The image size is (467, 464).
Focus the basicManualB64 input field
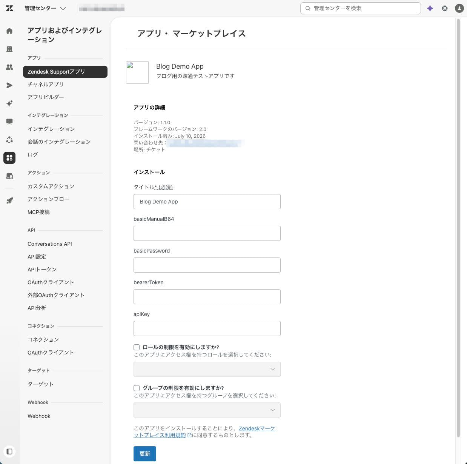207,233
